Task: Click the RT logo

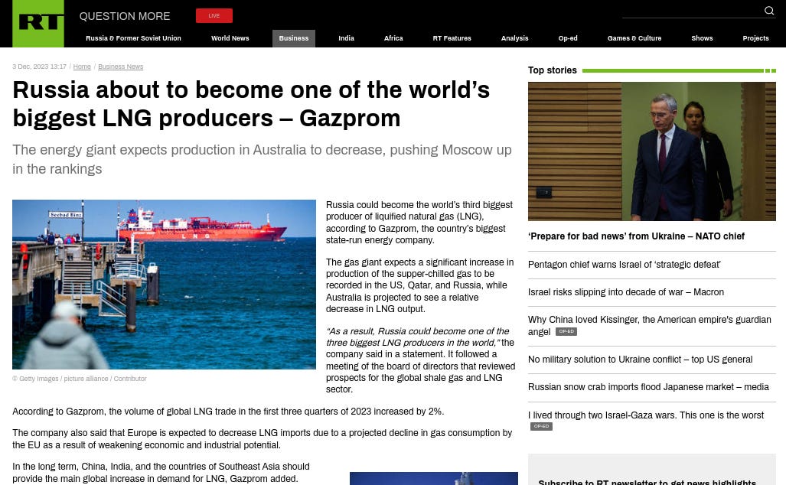Action: pos(38,24)
